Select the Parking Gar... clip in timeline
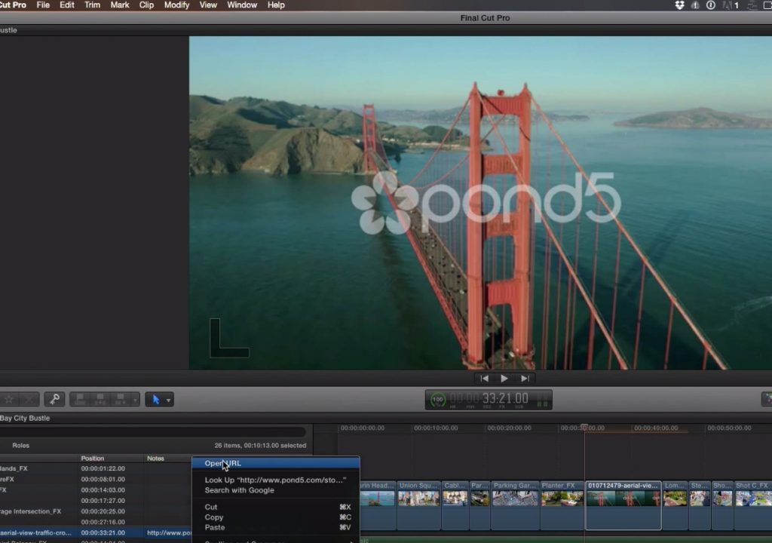Viewport: 772px width, 543px height. click(515, 505)
